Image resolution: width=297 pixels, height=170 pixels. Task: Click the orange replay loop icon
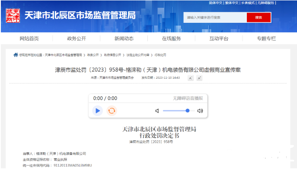pos(112,111)
